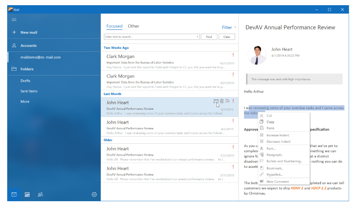357x208 pixels.
Task: Open the Filter dropdown
Action: [x=229, y=28]
